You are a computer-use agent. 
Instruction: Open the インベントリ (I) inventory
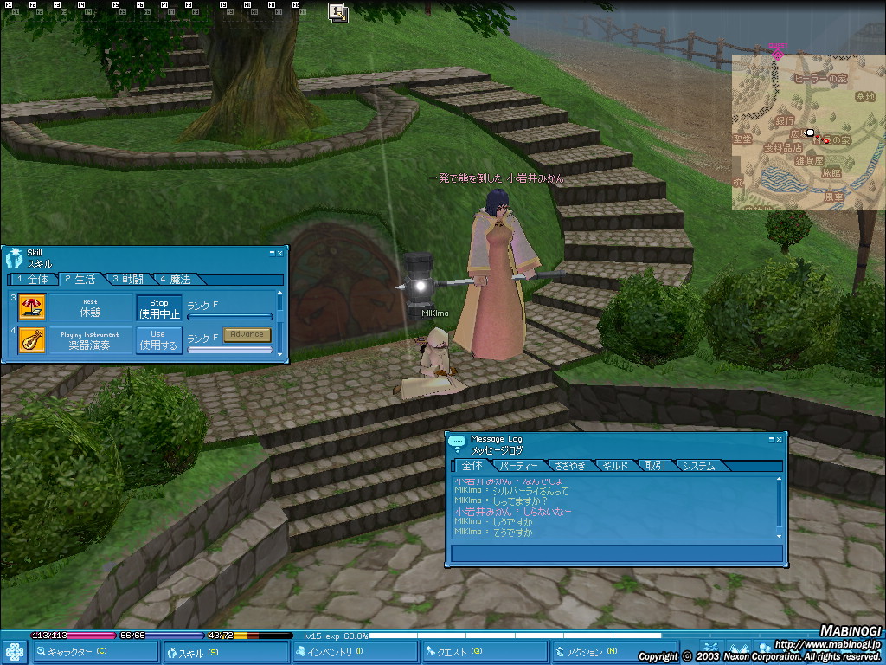point(356,653)
